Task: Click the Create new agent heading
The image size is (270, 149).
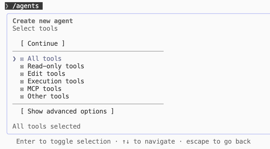Action: point(43,21)
